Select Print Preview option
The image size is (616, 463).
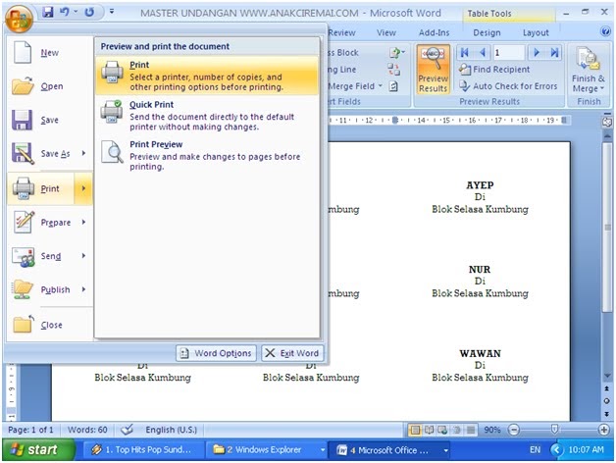[207, 155]
